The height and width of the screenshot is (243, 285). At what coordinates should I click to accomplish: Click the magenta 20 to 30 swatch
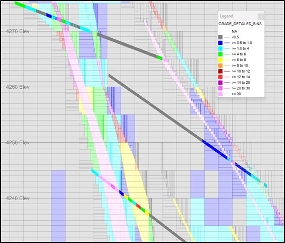click(x=220, y=88)
